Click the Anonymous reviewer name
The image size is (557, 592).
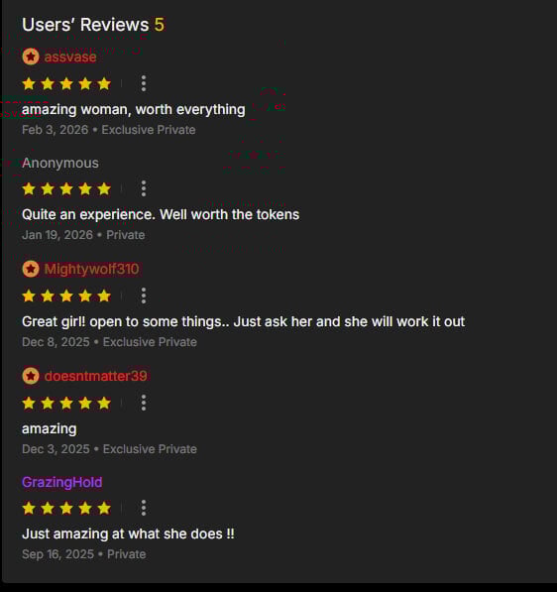click(x=60, y=163)
